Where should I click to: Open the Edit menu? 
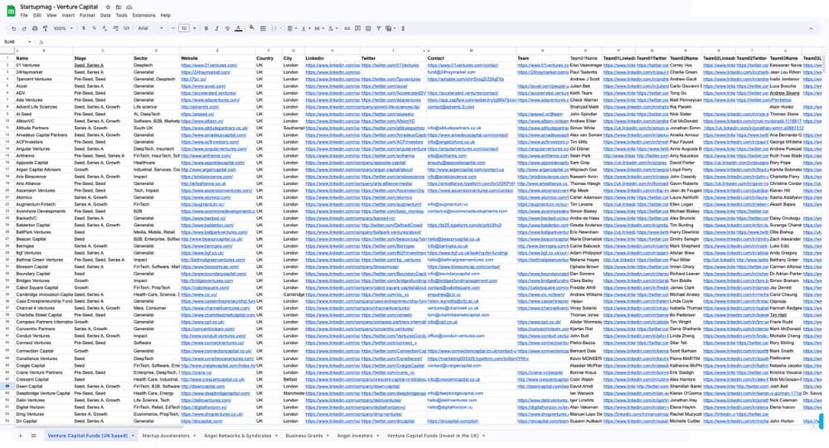tap(37, 15)
